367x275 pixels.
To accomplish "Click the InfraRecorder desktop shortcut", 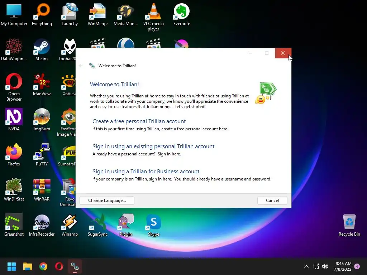I will [x=42, y=225].
